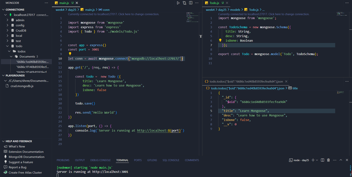This screenshot has height=177, width=352.
Task: Open the COMMENTS panel tab
Action: pos(192,160)
